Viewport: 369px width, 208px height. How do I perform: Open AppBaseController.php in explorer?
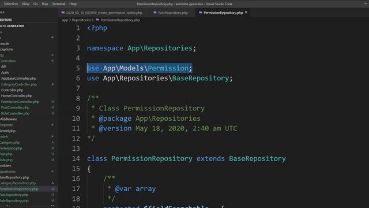point(18,79)
